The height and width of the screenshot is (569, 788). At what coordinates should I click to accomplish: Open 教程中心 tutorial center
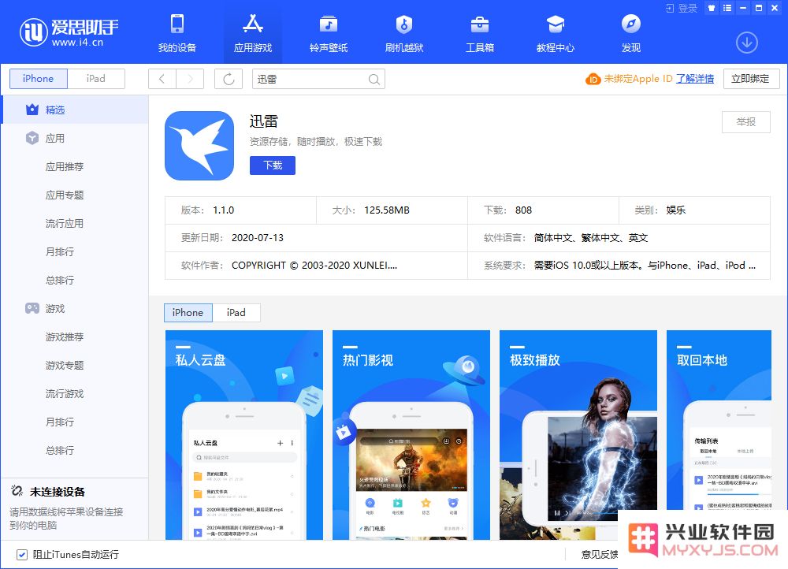pos(556,34)
